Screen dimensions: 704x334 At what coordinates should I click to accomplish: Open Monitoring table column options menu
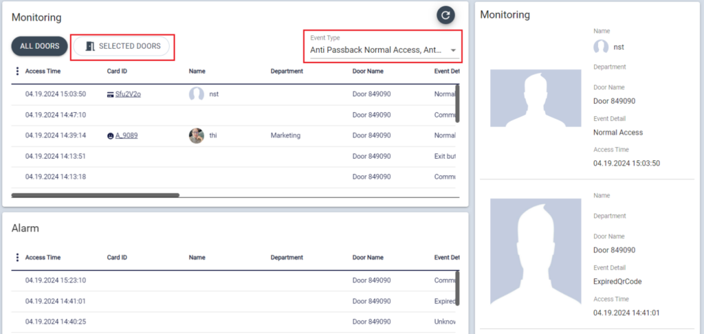pos(17,71)
